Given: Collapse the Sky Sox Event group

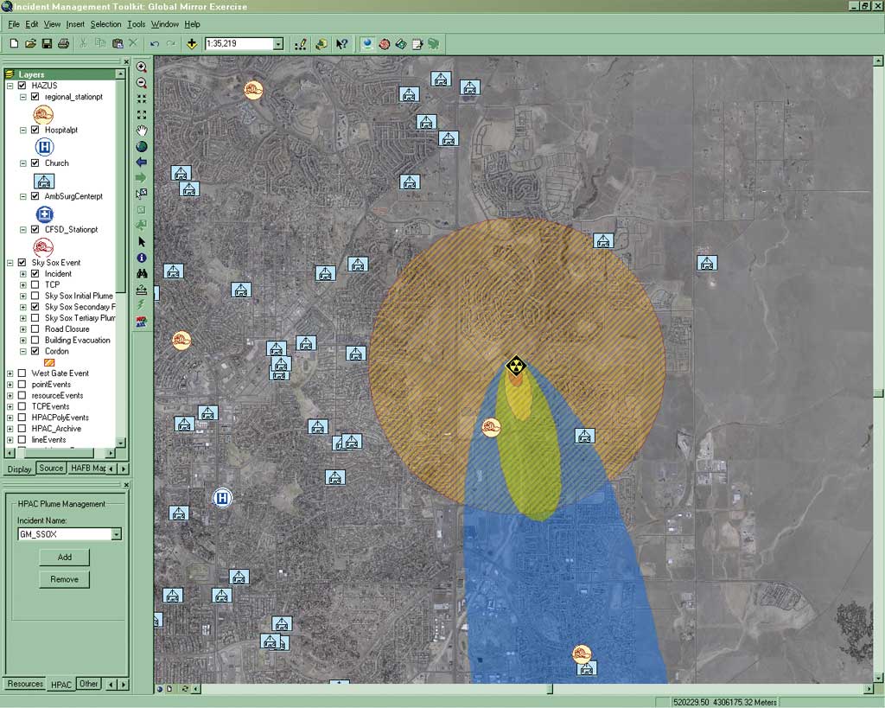Looking at the screenshot, I should (10, 263).
